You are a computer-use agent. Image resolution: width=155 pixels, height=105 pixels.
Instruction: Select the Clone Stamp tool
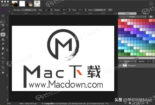pos(3,39)
